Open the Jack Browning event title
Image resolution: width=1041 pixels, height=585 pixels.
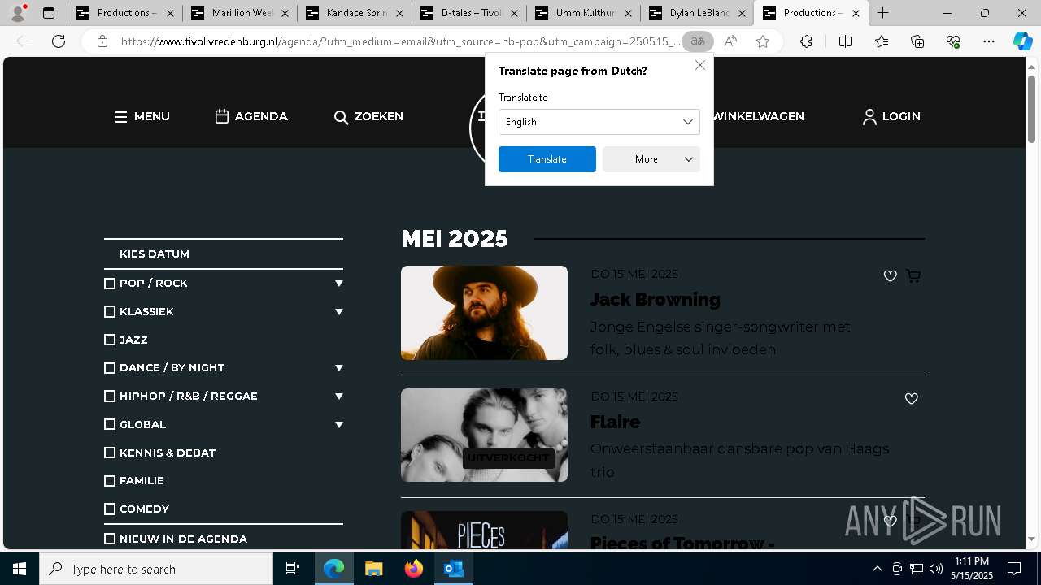tap(656, 300)
